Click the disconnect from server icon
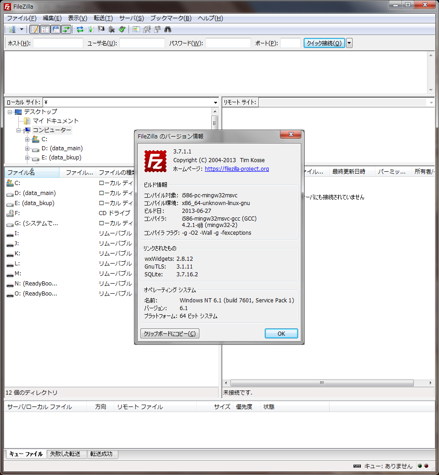Image resolution: width=439 pixels, height=475 pixels. (112, 29)
